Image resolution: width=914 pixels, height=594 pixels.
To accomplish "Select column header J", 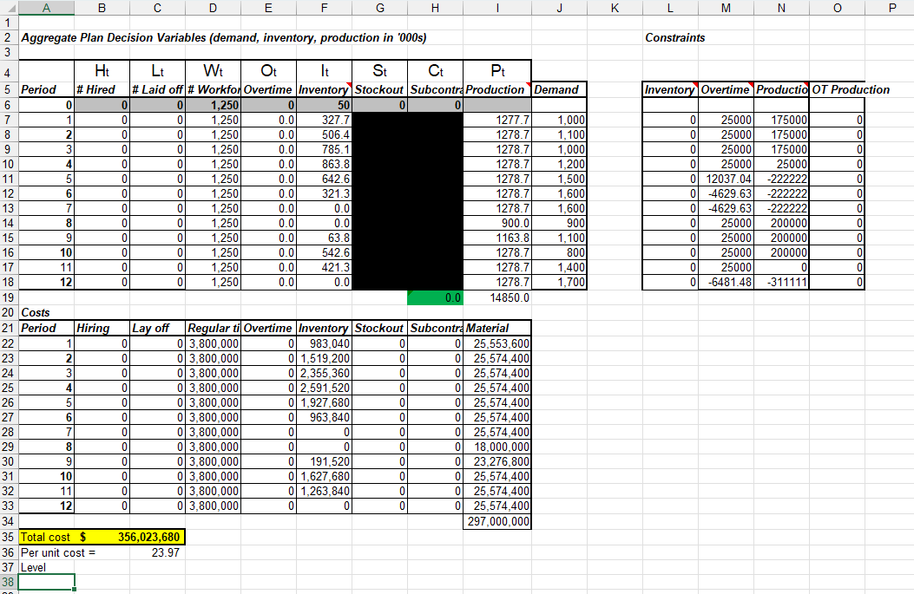I will 560,7.
